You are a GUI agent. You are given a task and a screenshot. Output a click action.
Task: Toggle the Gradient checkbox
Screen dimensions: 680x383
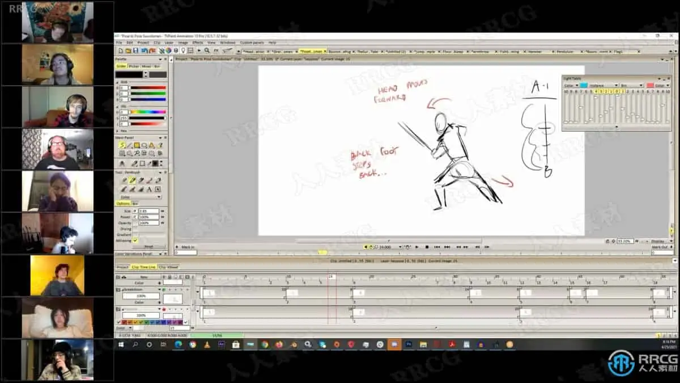tap(135, 234)
